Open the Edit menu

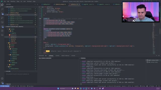click(8, 1)
